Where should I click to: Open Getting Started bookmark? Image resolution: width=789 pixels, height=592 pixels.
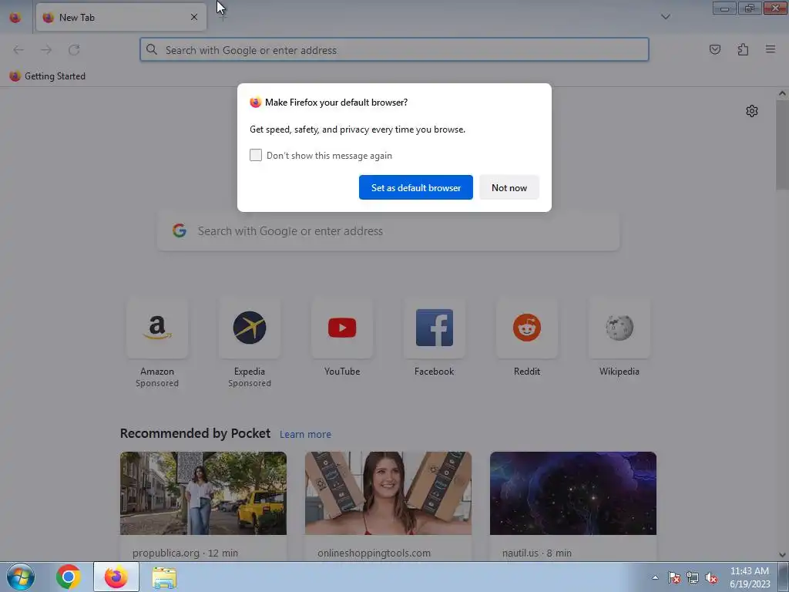[x=47, y=76]
